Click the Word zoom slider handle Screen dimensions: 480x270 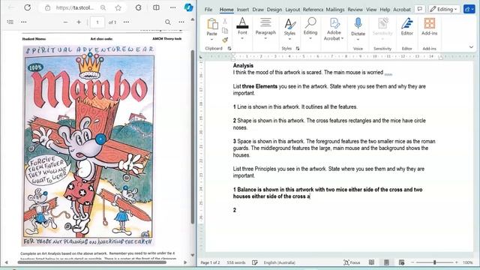435,262
